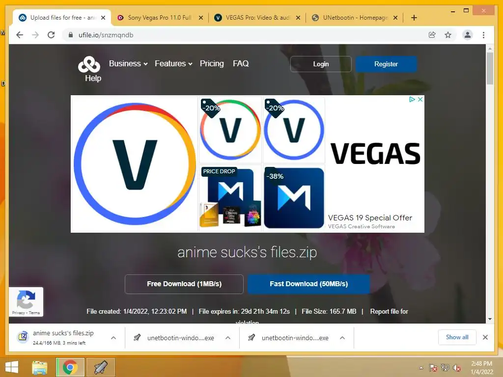503x377 pixels.
Task: Expand the Features dropdown menu
Action: coord(173,63)
